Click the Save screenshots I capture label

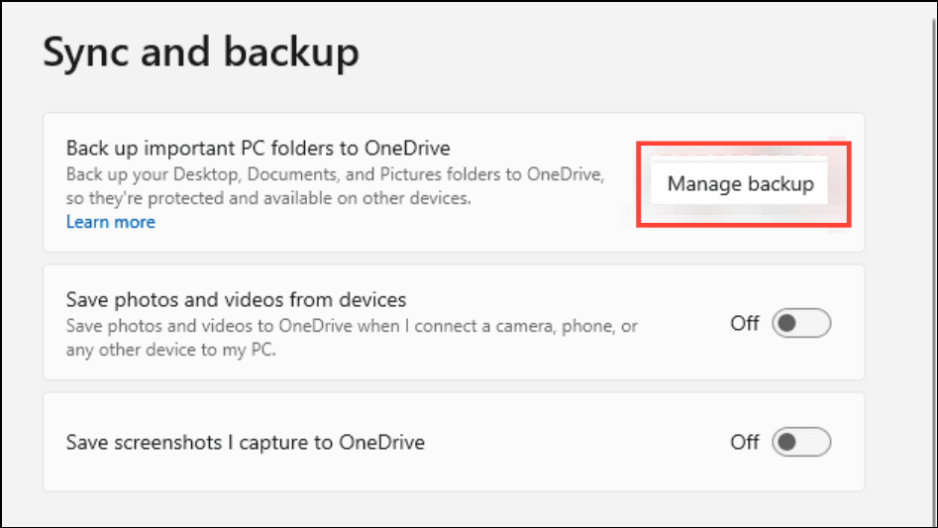(245, 442)
